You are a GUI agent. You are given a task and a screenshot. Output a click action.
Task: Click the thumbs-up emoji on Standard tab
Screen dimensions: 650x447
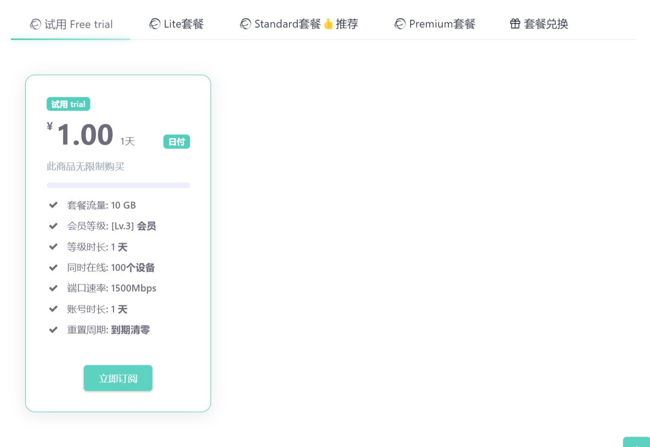[328, 24]
